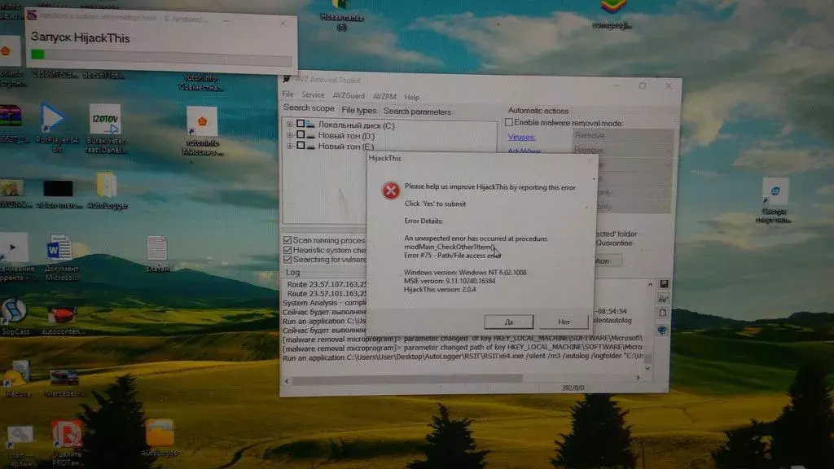Open the rutor.info Миссия desktop shortcut
This screenshot has height=469, width=834.
(202, 121)
